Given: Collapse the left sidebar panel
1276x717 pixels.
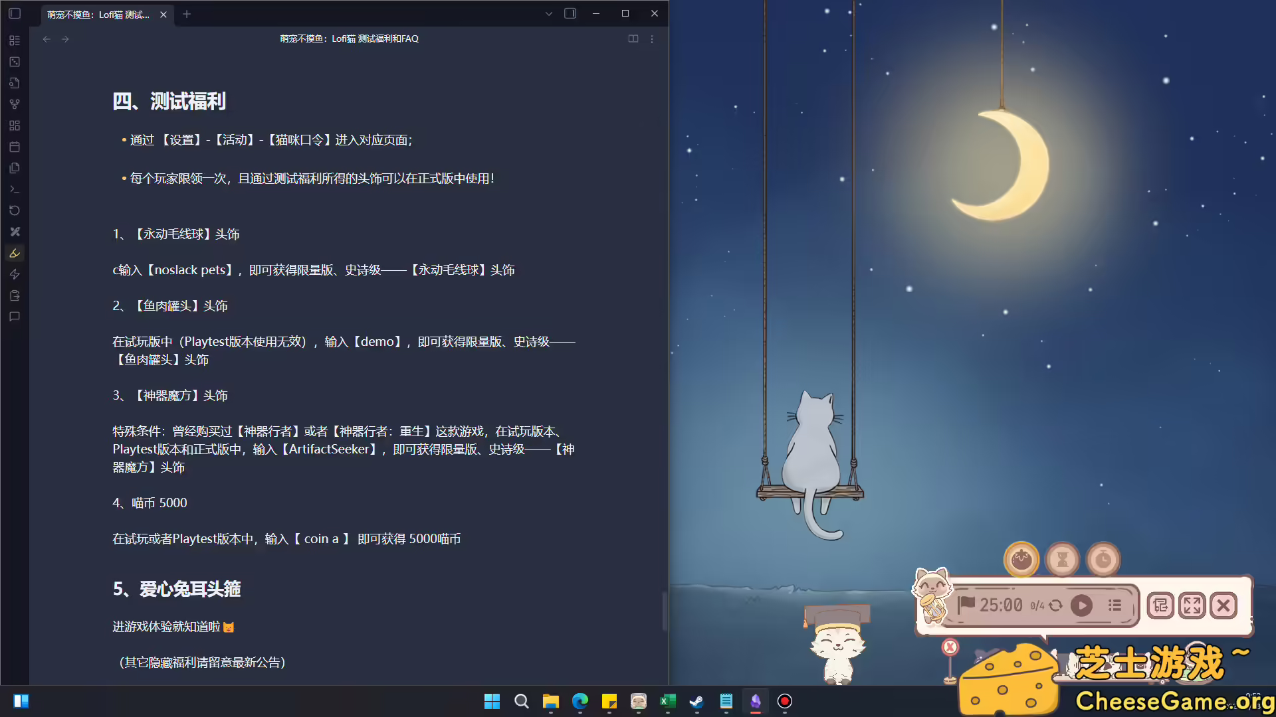Looking at the screenshot, I should pos(15,14).
